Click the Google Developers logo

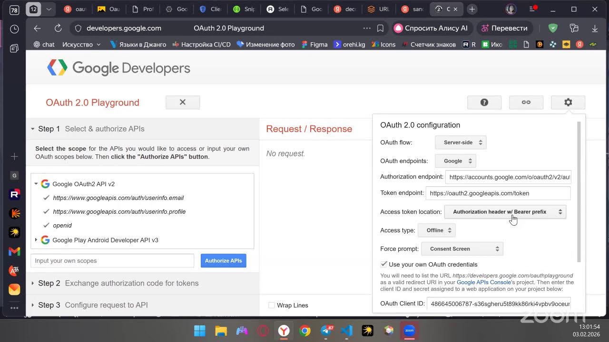tap(118, 68)
